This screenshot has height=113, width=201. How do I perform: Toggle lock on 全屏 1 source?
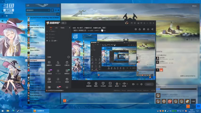tap(49, 41)
